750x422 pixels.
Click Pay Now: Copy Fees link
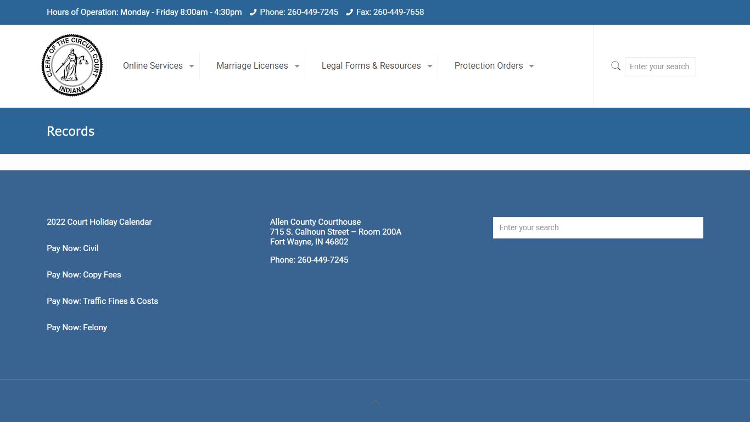[83, 274]
